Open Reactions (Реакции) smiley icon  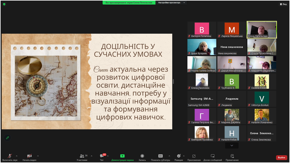tap(179, 156)
